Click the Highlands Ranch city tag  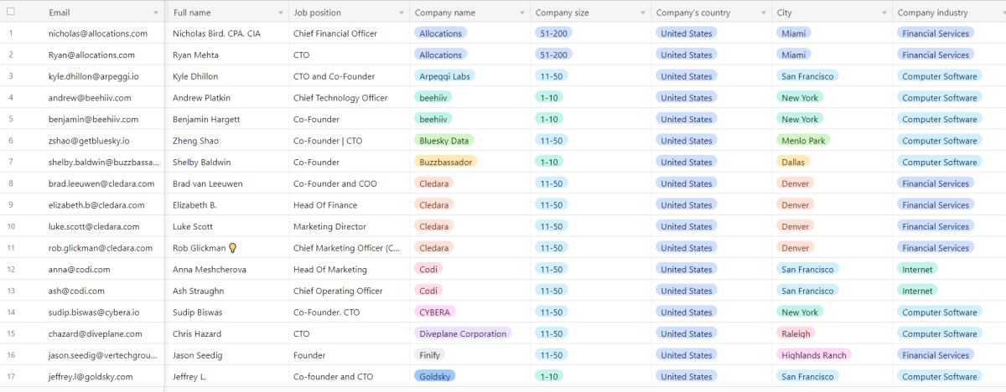pos(814,355)
